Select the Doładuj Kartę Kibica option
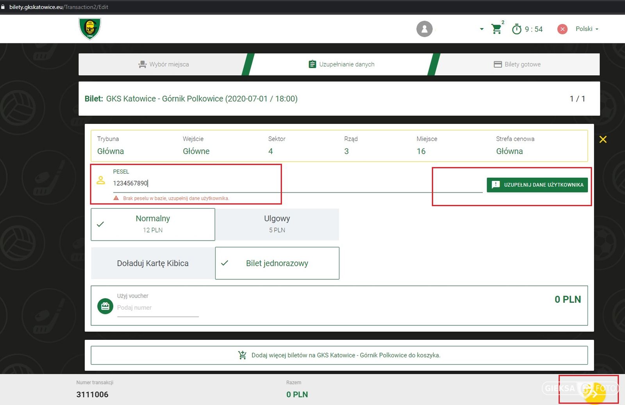The width and height of the screenshot is (625, 405). pos(153,263)
